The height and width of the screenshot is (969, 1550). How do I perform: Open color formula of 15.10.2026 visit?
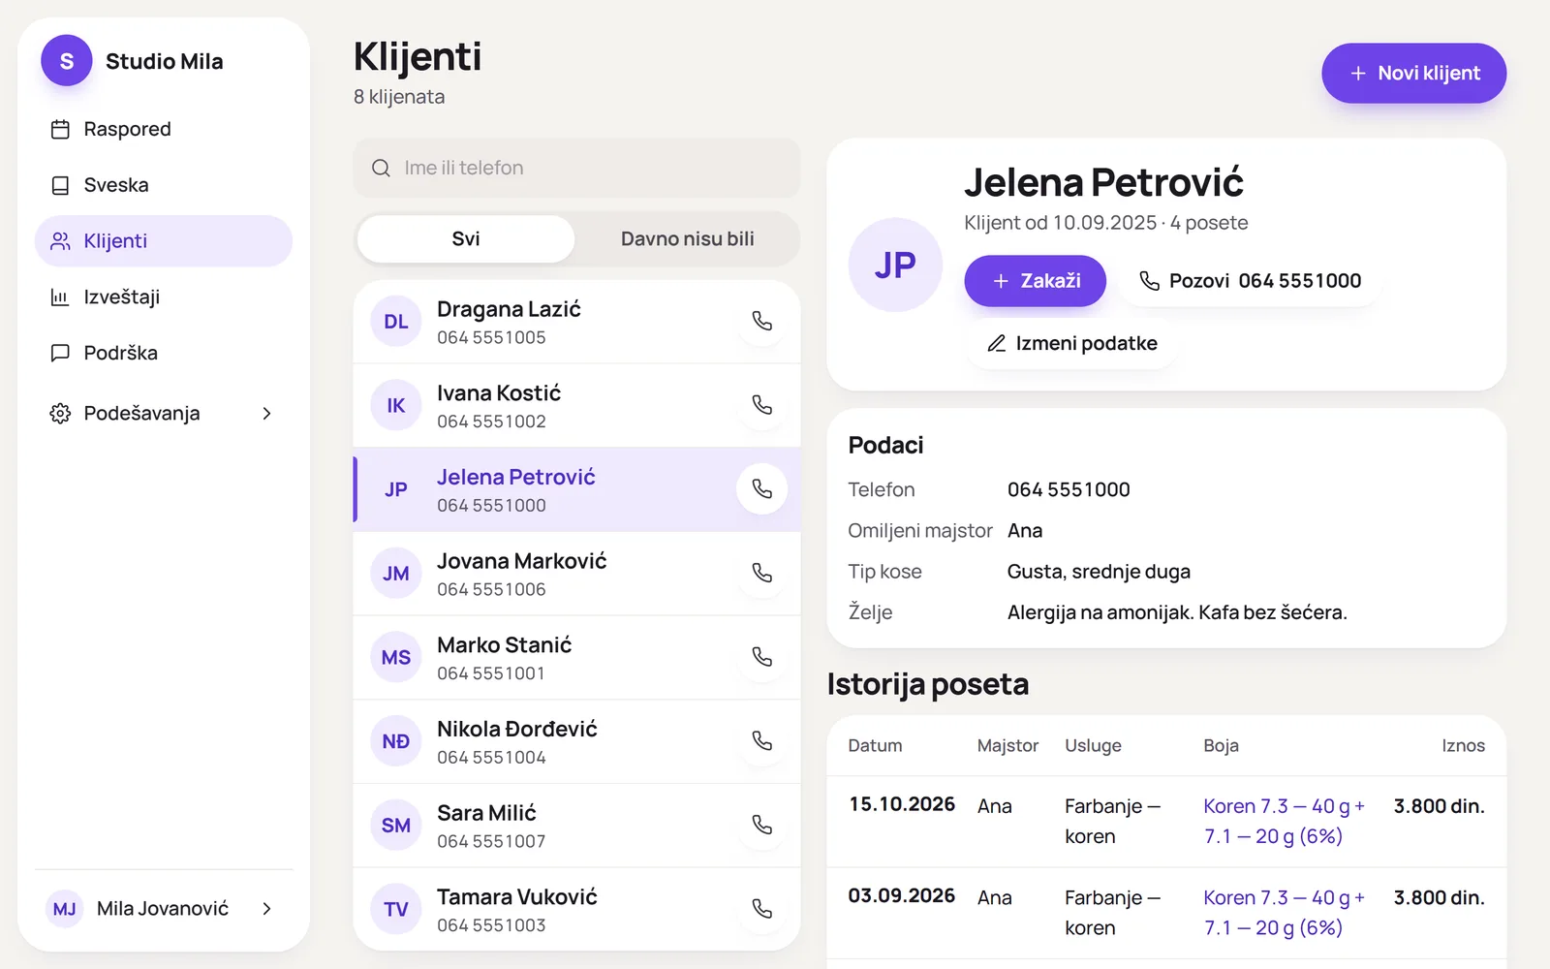(x=1284, y=821)
